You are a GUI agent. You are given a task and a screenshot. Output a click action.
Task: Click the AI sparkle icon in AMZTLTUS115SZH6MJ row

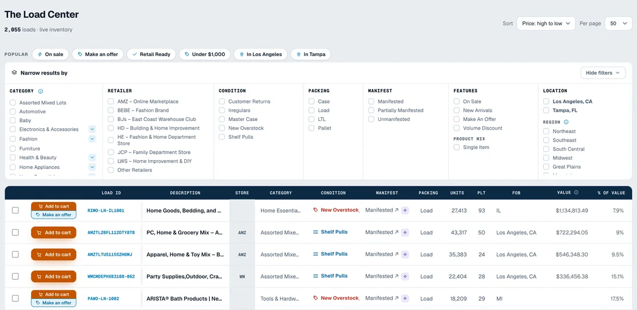point(405,254)
